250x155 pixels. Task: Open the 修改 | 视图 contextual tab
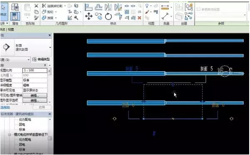click(x=7, y=30)
